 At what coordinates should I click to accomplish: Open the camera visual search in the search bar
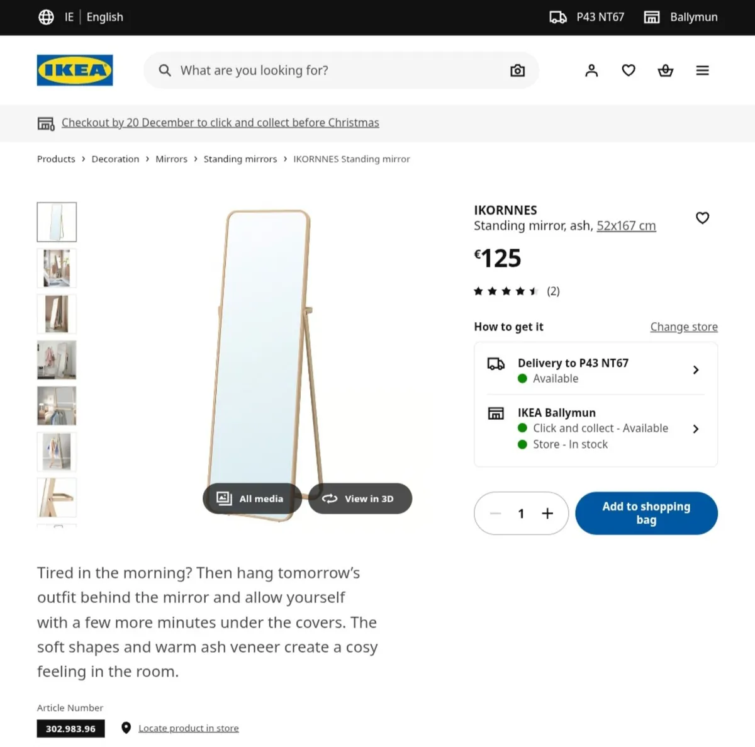pyautogui.click(x=517, y=70)
